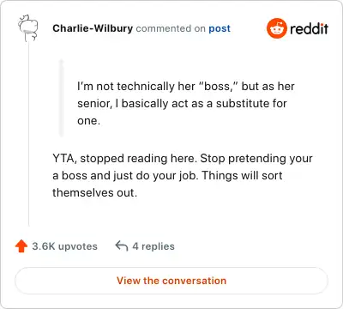Viewport: 343px width, 309px height.
Task: Click the quoted word "one."
Action: click(x=88, y=121)
